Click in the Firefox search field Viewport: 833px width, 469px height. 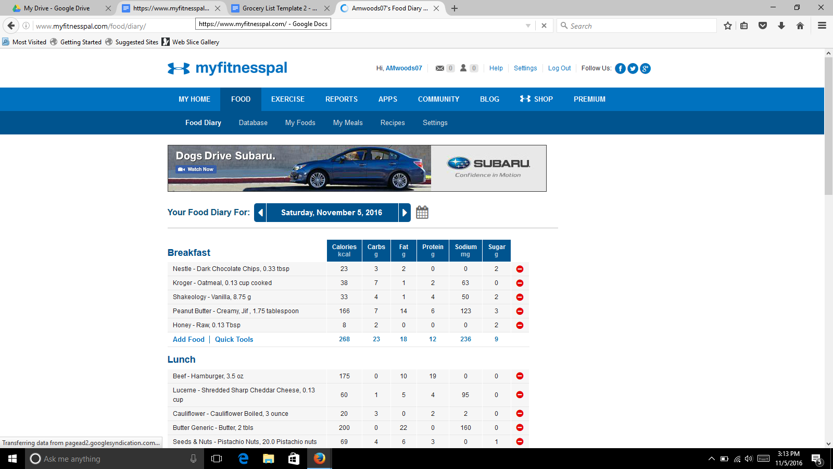637,26
